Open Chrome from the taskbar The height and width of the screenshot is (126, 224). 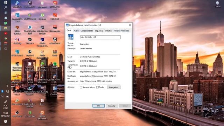coord(6,38)
